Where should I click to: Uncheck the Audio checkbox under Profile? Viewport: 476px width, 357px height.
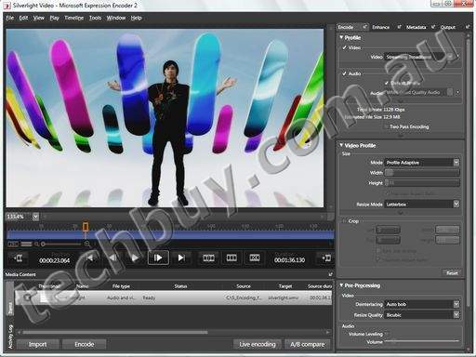pyautogui.click(x=344, y=73)
